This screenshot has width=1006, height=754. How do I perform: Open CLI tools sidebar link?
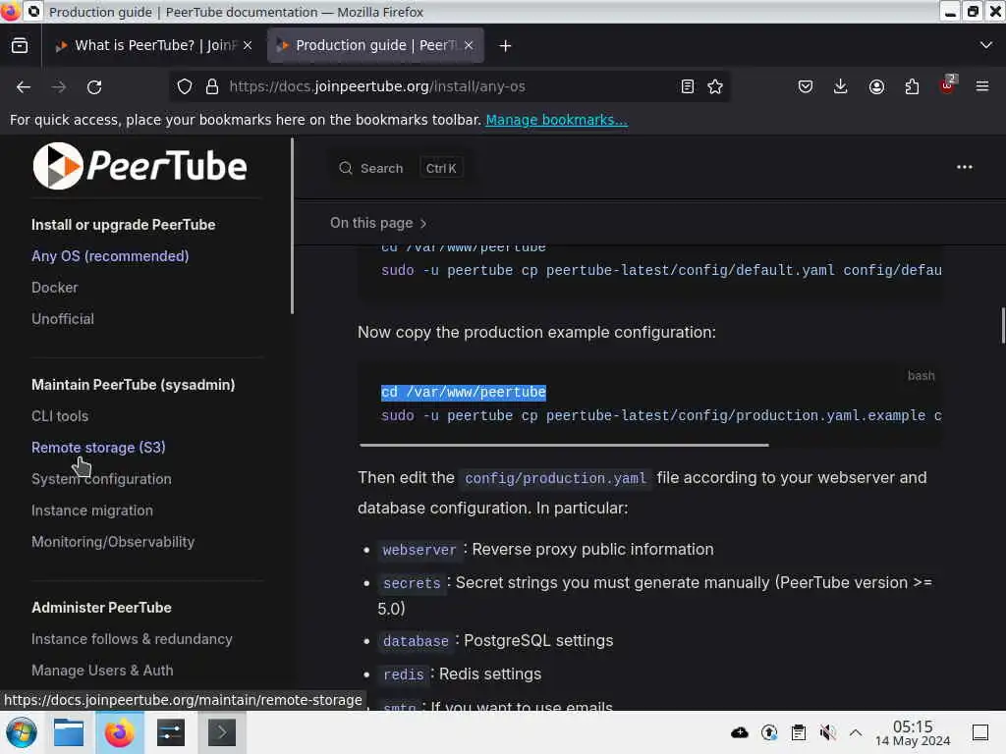click(60, 416)
